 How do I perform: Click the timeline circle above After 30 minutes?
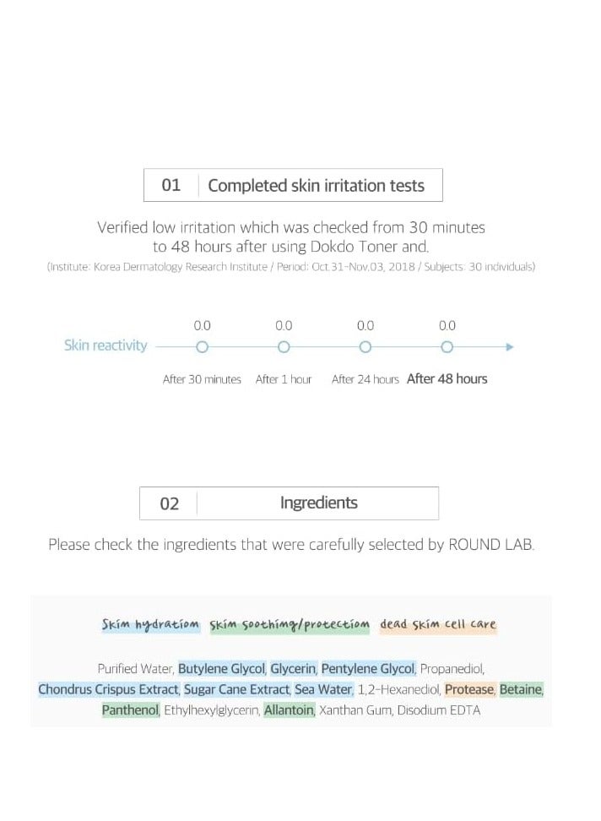click(202, 346)
